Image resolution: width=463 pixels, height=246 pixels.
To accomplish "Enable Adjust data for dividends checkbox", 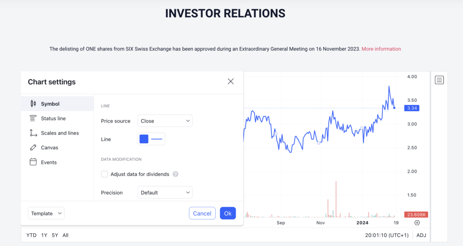I will [104, 174].
